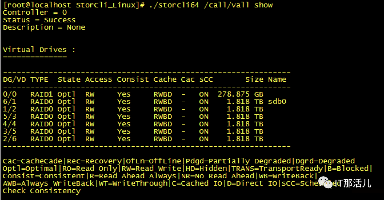Select the 0/0 virtual drive ID
This screenshot has width=384, height=200.
10,94
